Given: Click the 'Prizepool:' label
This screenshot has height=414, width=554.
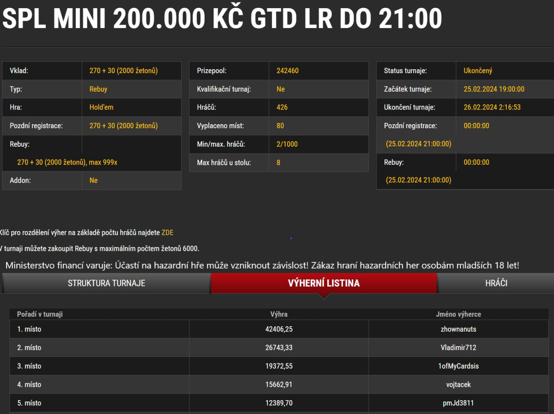Looking at the screenshot, I should [x=212, y=71].
